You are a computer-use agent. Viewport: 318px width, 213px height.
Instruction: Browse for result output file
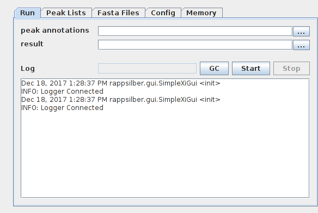point(301,45)
